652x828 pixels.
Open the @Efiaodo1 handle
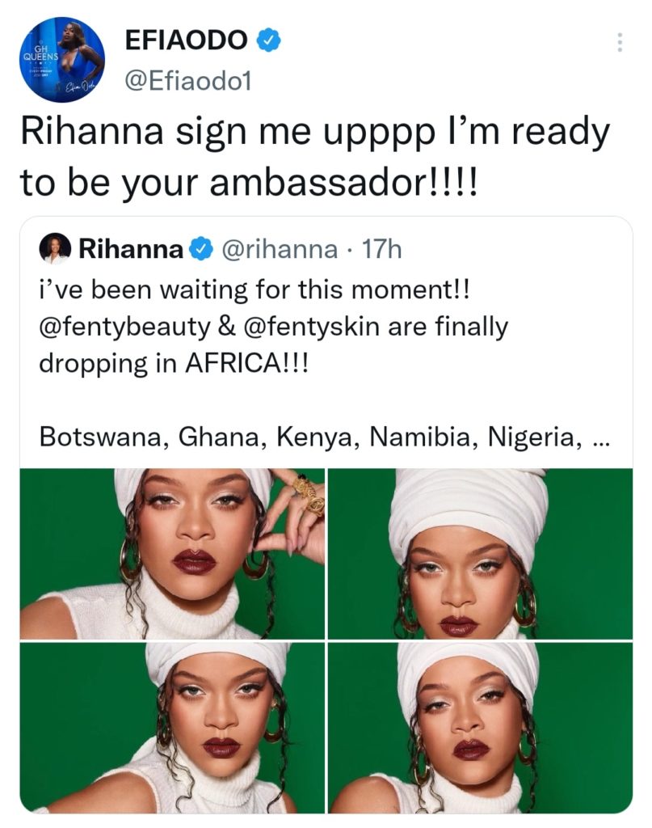[187, 82]
